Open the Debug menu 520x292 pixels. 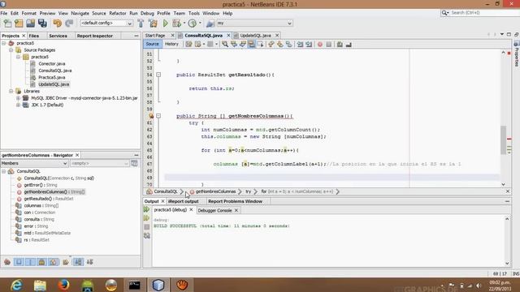pyautogui.click(x=147, y=13)
